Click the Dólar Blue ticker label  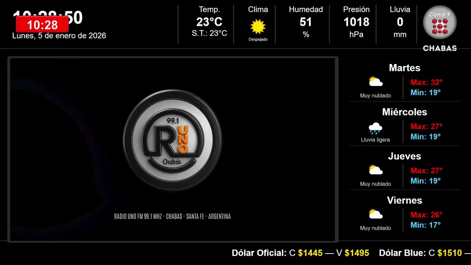(x=403, y=253)
